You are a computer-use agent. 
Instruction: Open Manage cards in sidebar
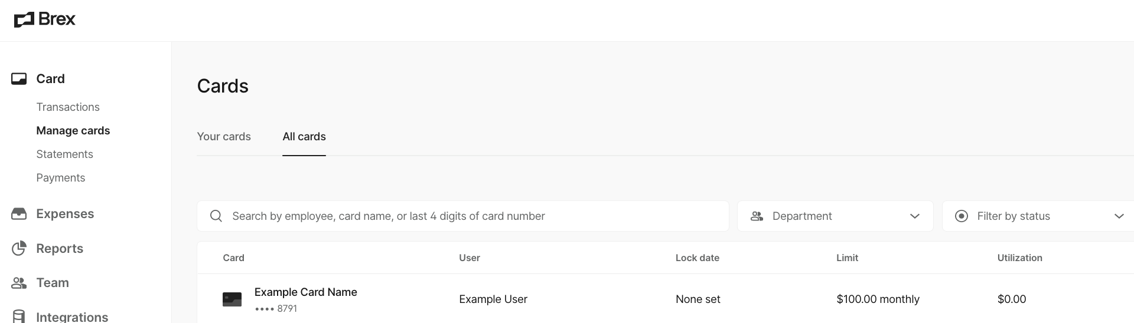click(73, 131)
